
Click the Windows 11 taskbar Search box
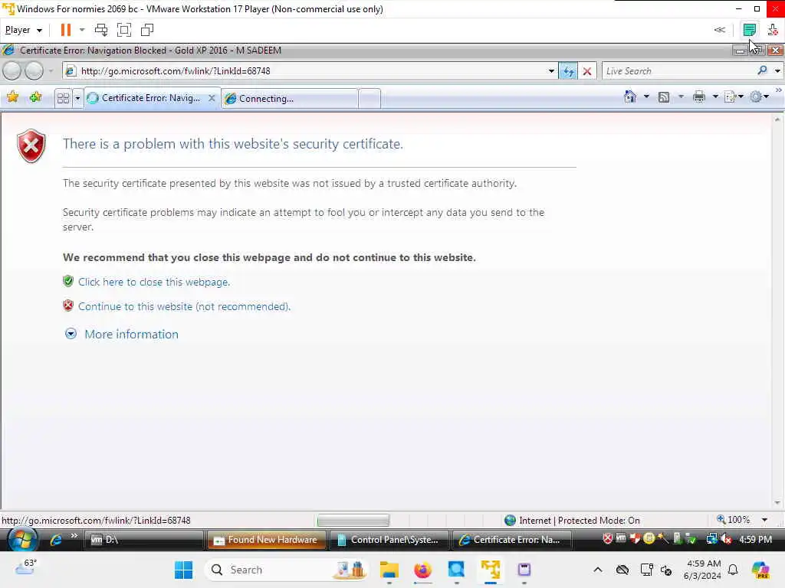point(286,570)
